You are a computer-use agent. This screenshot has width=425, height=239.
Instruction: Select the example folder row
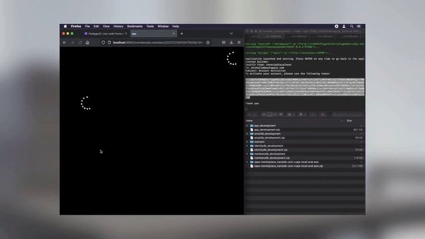pos(304,141)
